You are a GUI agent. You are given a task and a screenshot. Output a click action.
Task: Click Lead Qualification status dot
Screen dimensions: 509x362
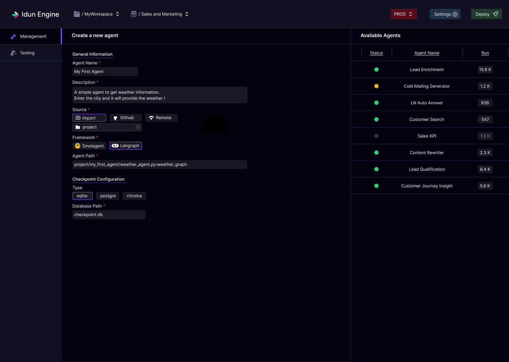pyautogui.click(x=376, y=169)
